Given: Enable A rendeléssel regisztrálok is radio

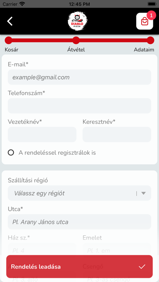Looking at the screenshot, I should click(x=11, y=153).
